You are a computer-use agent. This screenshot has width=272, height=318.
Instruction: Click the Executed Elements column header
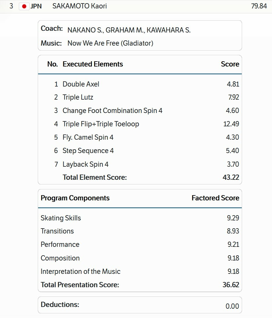[93, 64]
